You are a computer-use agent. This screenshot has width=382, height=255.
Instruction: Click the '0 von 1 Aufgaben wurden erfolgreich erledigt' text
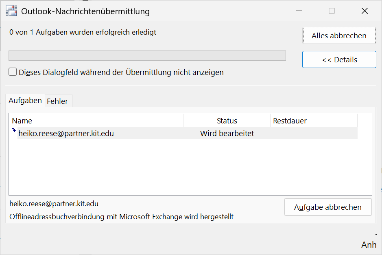tap(83, 32)
